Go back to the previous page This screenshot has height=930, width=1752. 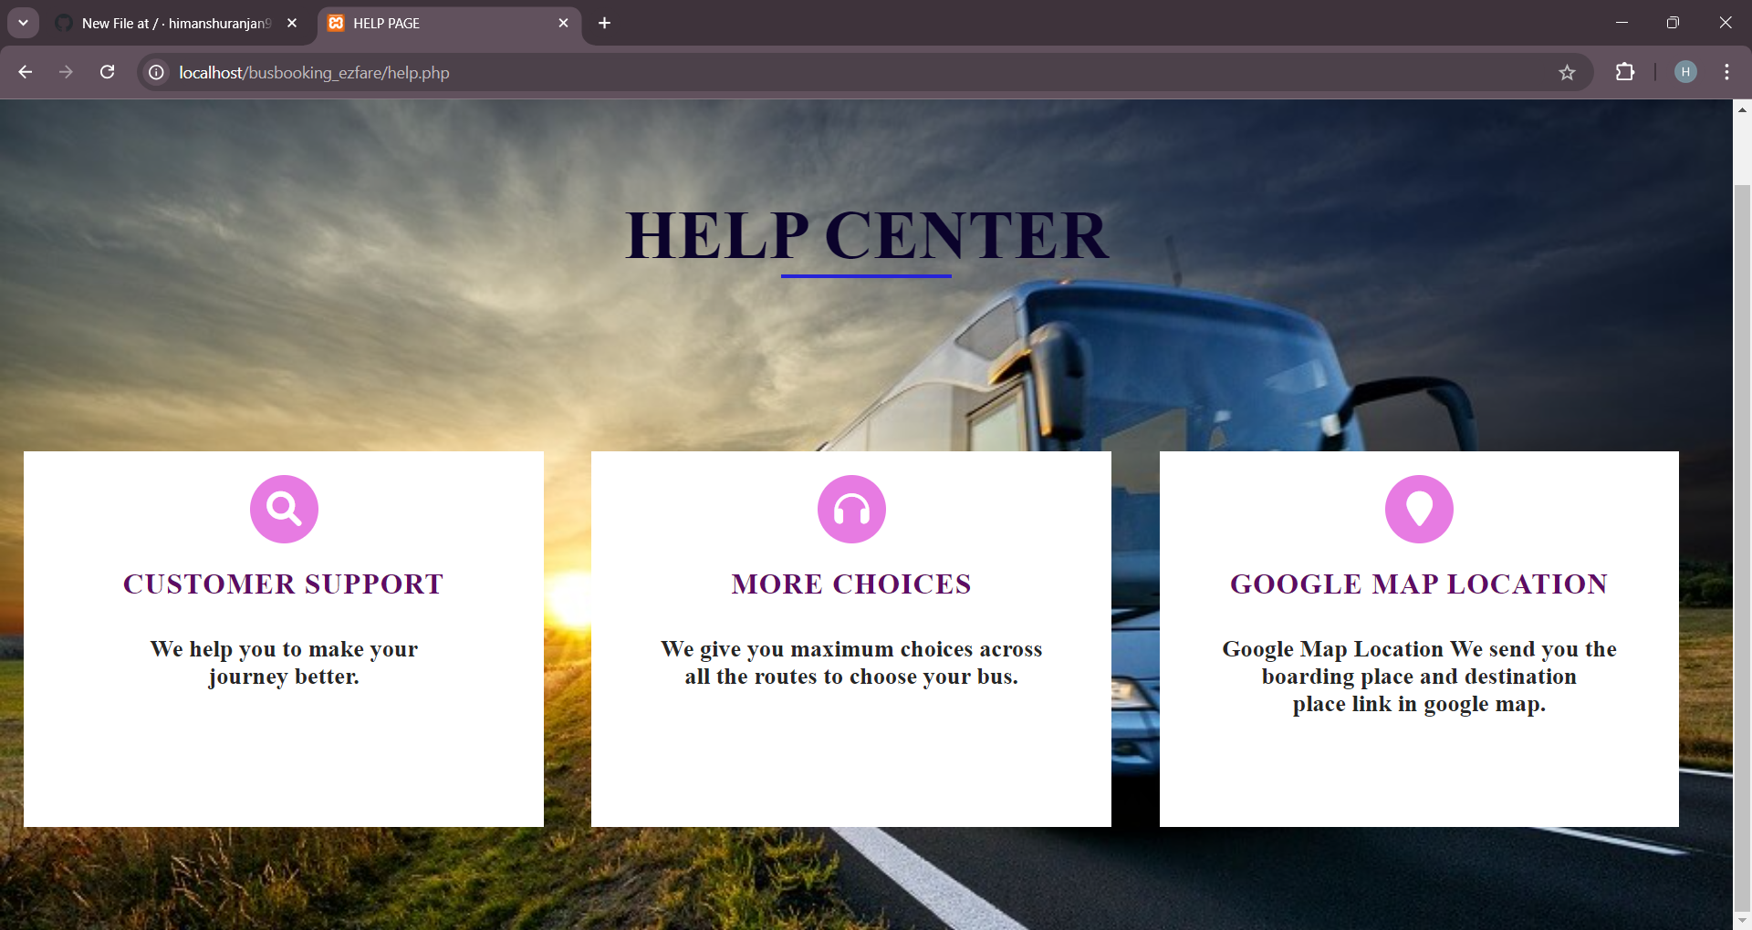coord(26,72)
